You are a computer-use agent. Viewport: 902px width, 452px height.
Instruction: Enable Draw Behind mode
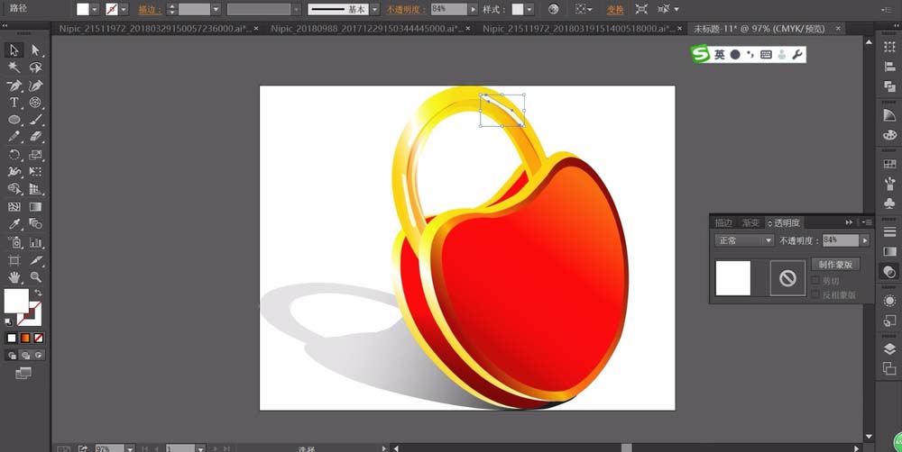click(25, 356)
